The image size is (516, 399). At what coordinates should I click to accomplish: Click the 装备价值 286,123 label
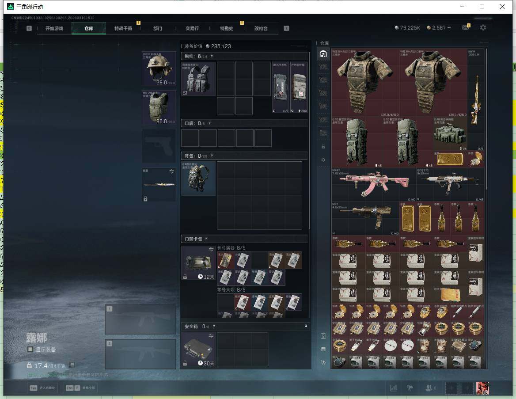tap(208, 46)
